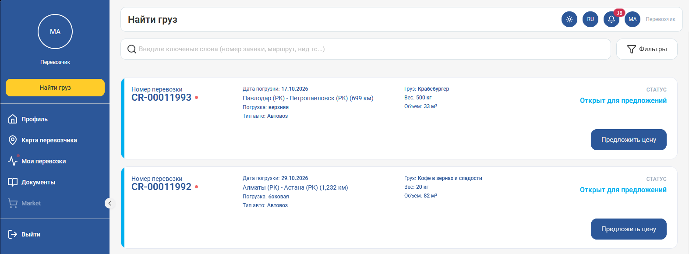Open shipment number CR-00011993
This screenshot has height=254, width=689.
[x=161, y=98]
